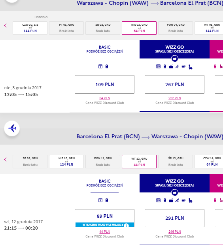This screenshot has height=245, width=223.
Task: Click thumbs-up badge on return WIZZ GO
Action: click(175, 192)
